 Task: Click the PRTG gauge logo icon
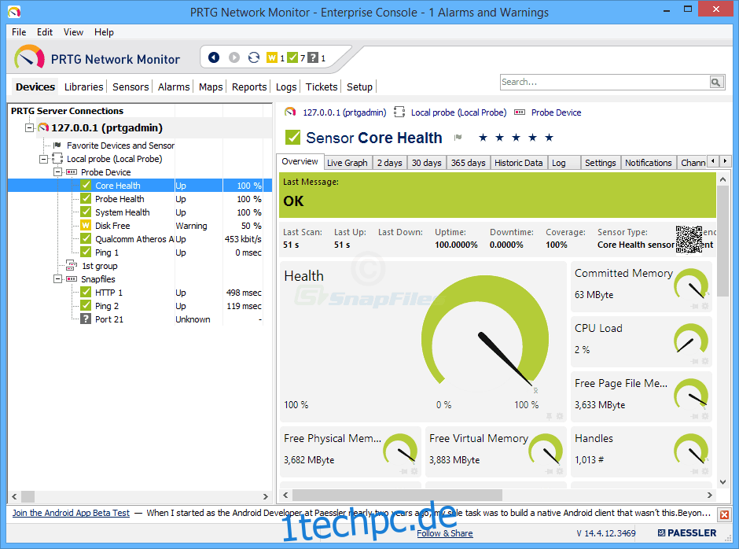click(29, 58)
